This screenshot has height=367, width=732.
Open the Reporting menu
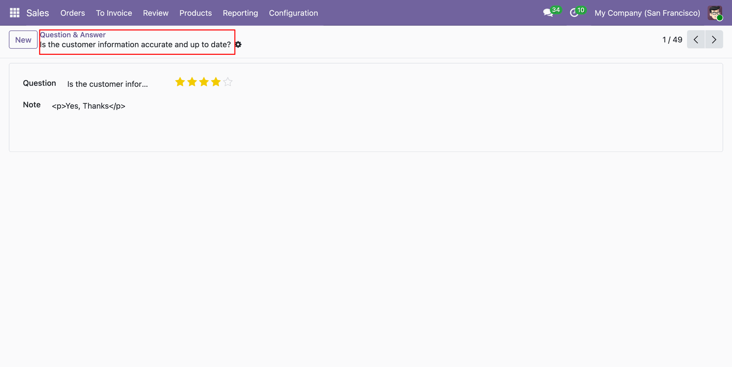[x=240, y=13]
